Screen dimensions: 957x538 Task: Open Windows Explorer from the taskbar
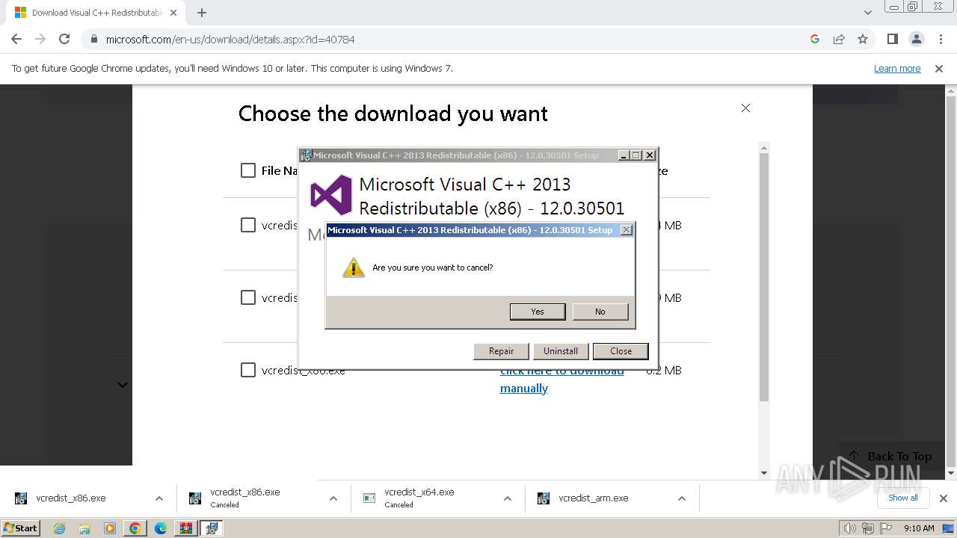[x=84, y=528]
